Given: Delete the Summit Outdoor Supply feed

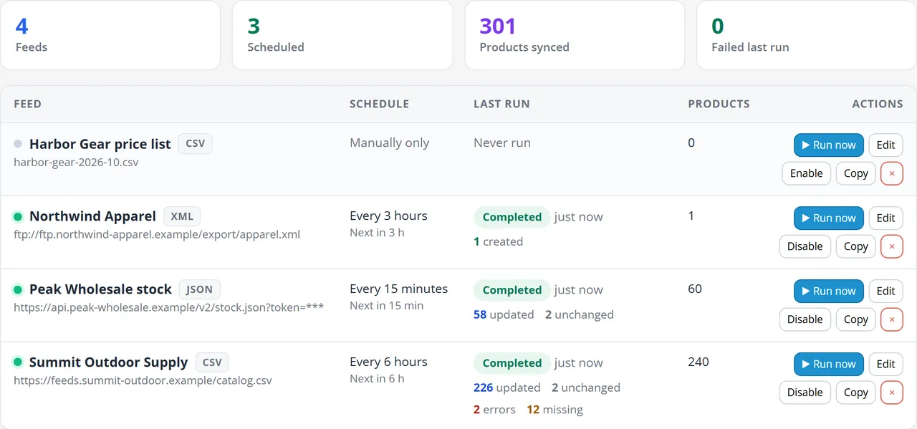Looking at the screenshot, I should (892, 392).
